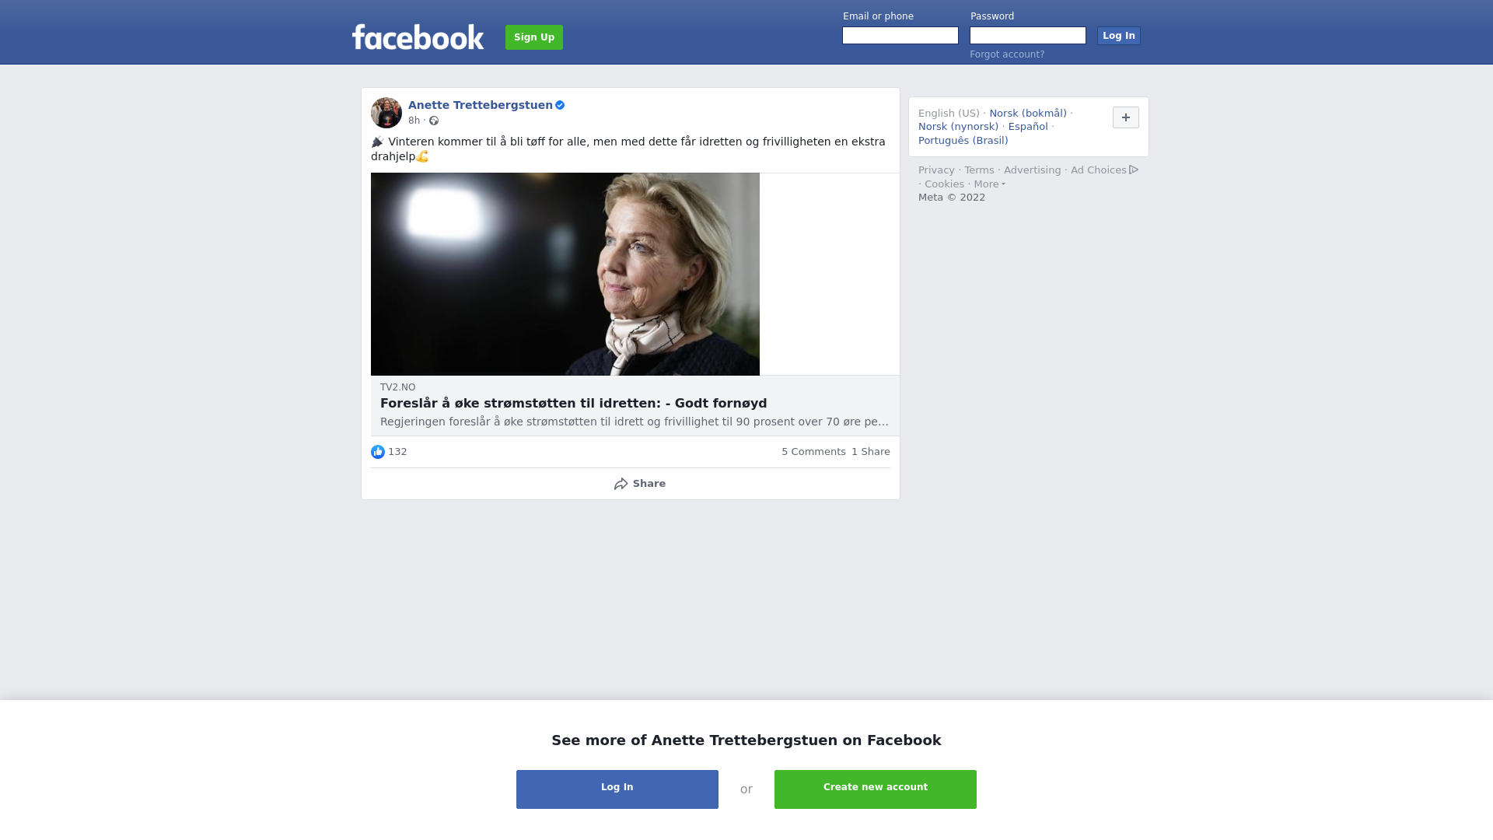Click the large blue Log In button
The height and width of the screenshot is (840, 1493).
(x=617, y=789)
